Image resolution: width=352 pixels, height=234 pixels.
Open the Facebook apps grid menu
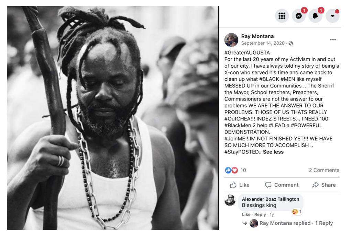click(282, 16)
